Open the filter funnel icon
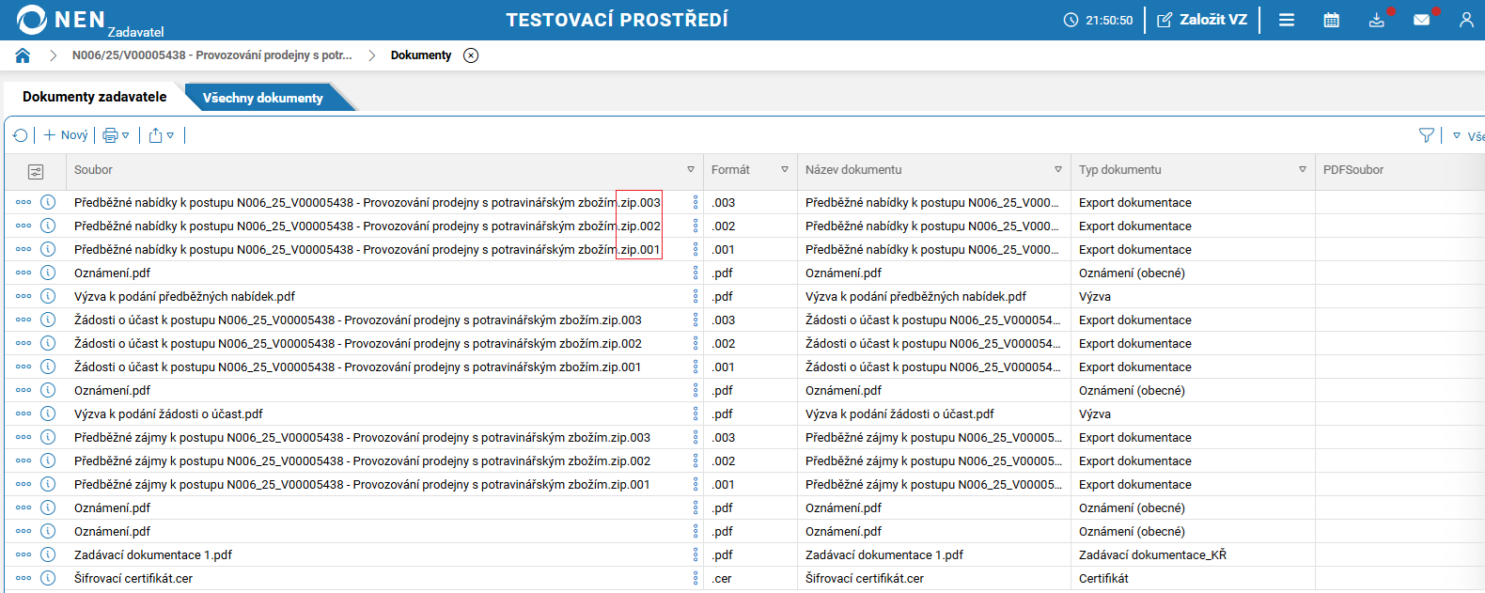This screenshot has width=1485, height=593. pyautogui.click(x=1427, y=135)
